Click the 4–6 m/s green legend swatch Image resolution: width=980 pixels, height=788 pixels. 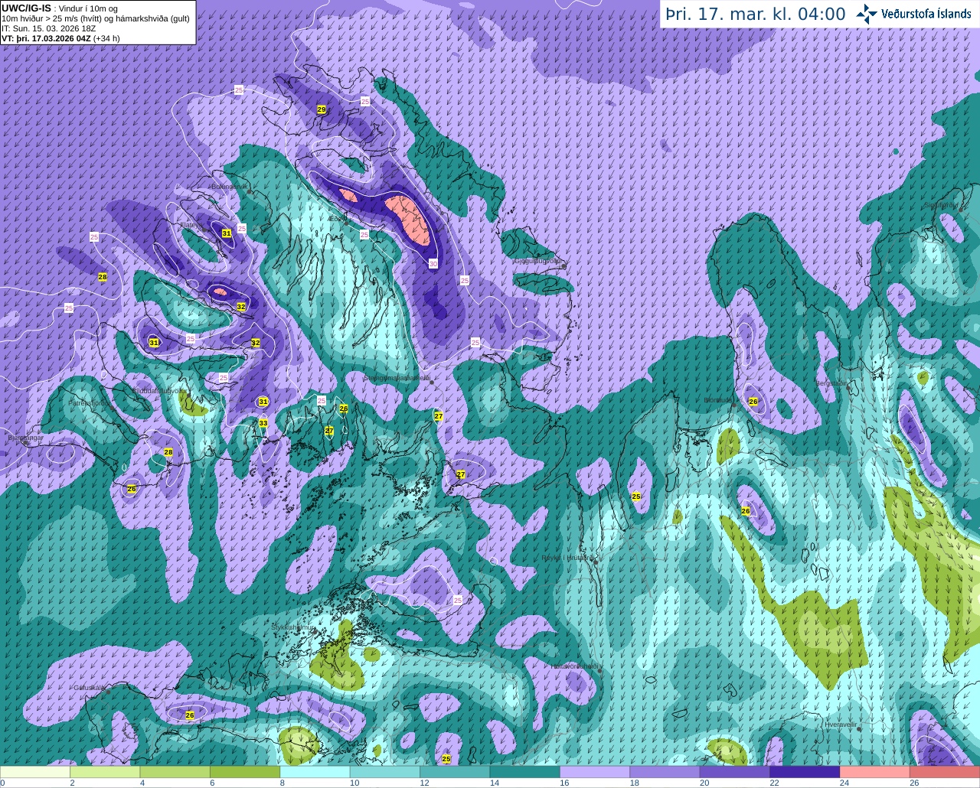pos(175,772)
